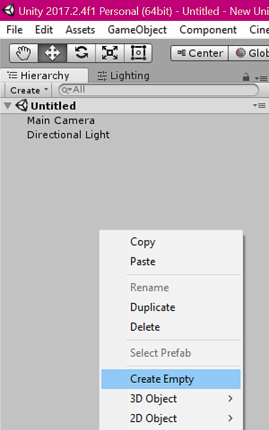Toggle the Global handle rotation button
269x430 pixels.
[x=249, y=53]
